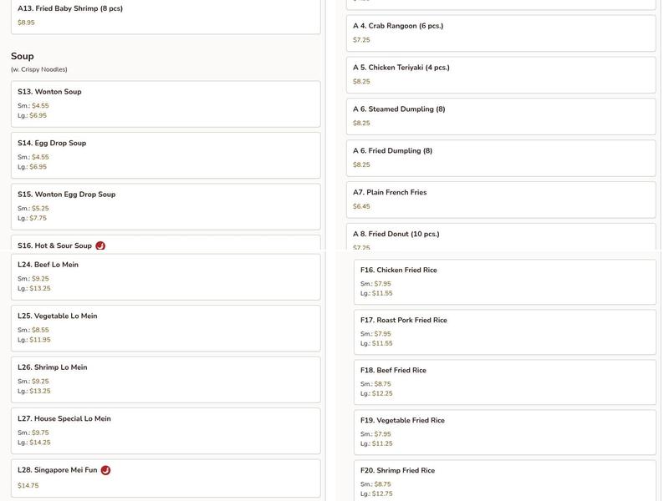Open L27. House Special Lo Mein

[x=166, y=430]
